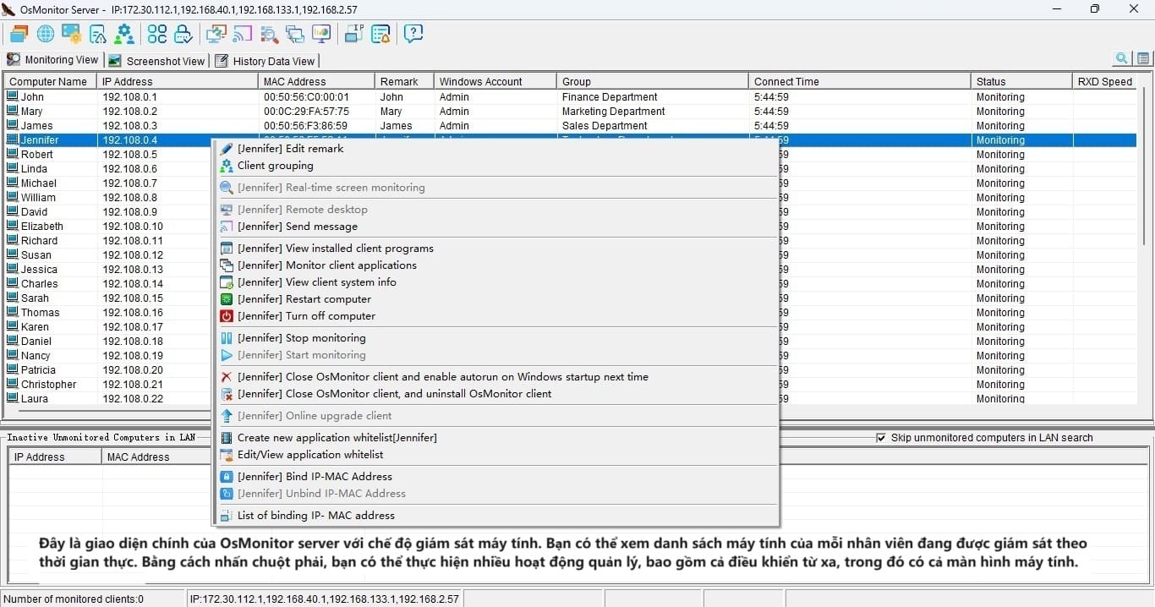The image size is (1155, 607).
Task: Click the RXD Speed column header
Action: 1104,82
